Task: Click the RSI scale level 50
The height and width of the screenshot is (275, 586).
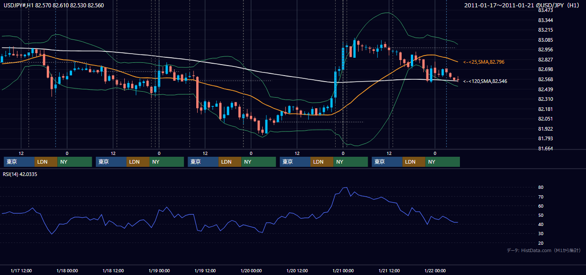Action: pyautogui.click(x=541, y=215)
